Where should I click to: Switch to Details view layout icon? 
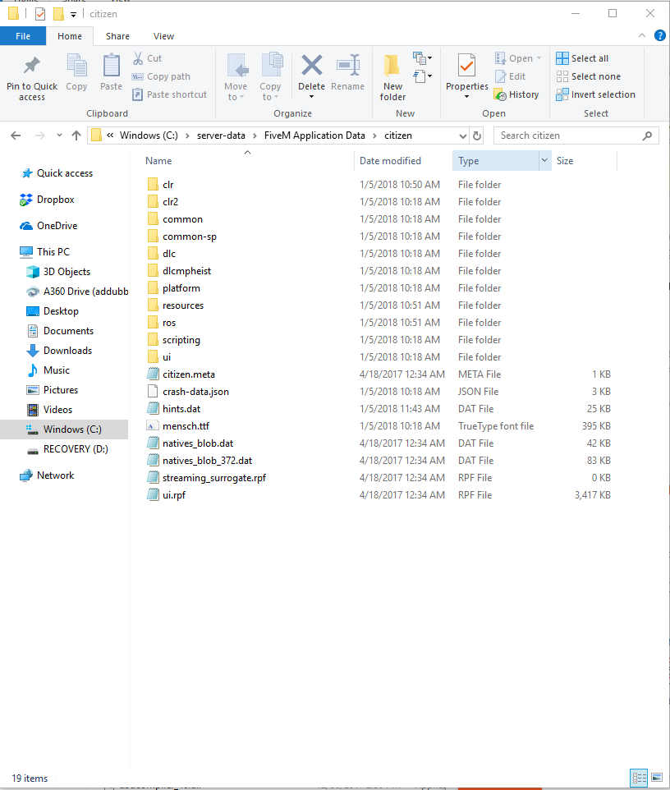pyautogui.click(x=640, y=778)
